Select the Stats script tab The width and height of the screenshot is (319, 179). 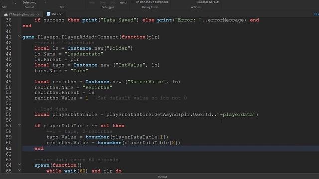(54, 14)
